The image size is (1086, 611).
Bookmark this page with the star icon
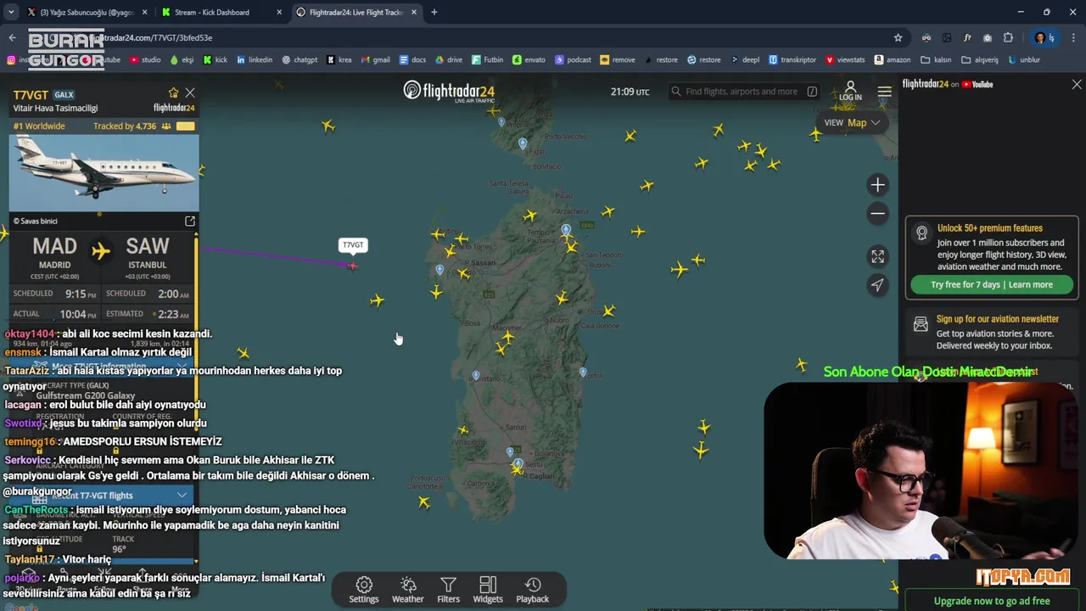[898, 37]
